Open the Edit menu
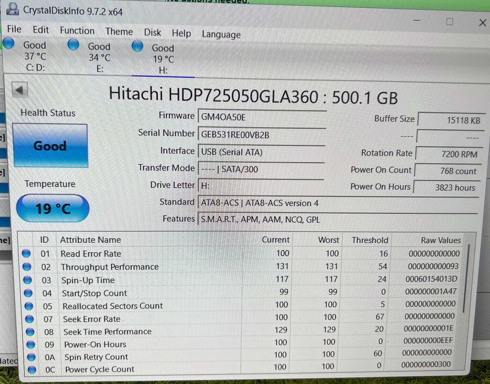490x384 pixels. (41, 30)
